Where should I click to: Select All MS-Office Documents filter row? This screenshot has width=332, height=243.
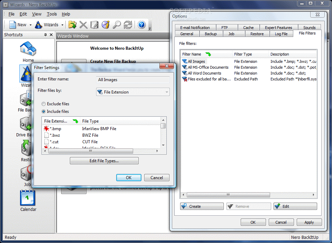[x=249, y=67]
